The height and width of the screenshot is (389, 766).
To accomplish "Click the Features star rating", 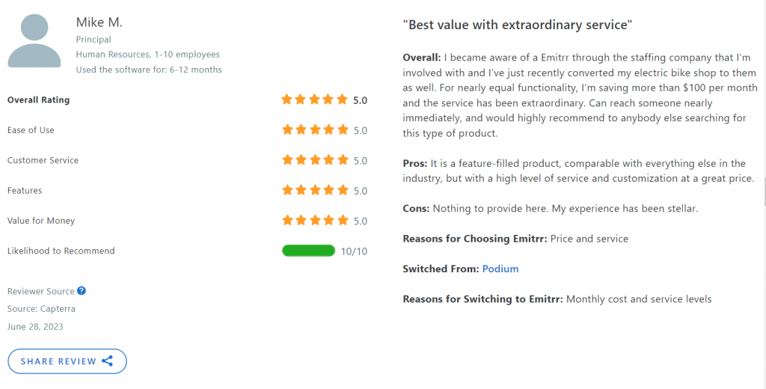I will click(315, 191).
